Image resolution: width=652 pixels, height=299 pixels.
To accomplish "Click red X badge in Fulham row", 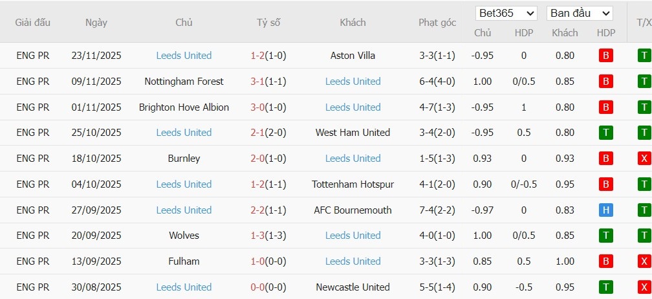I will pos(644,261).
